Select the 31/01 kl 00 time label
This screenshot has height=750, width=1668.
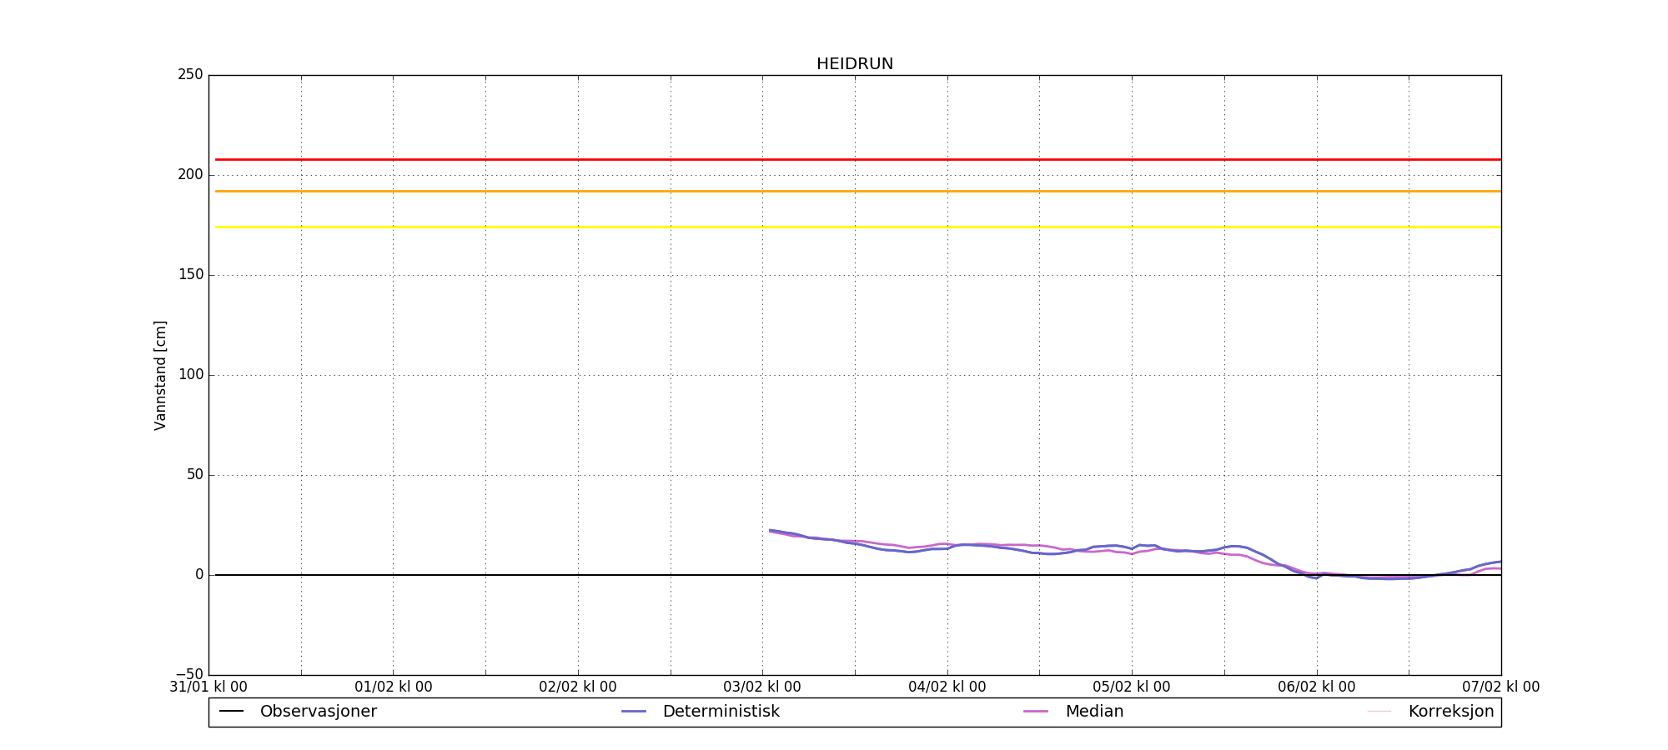coord(208,687)
